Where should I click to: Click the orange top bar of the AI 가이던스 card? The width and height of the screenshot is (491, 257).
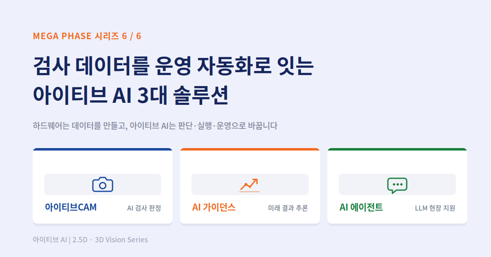coord(250,149)
